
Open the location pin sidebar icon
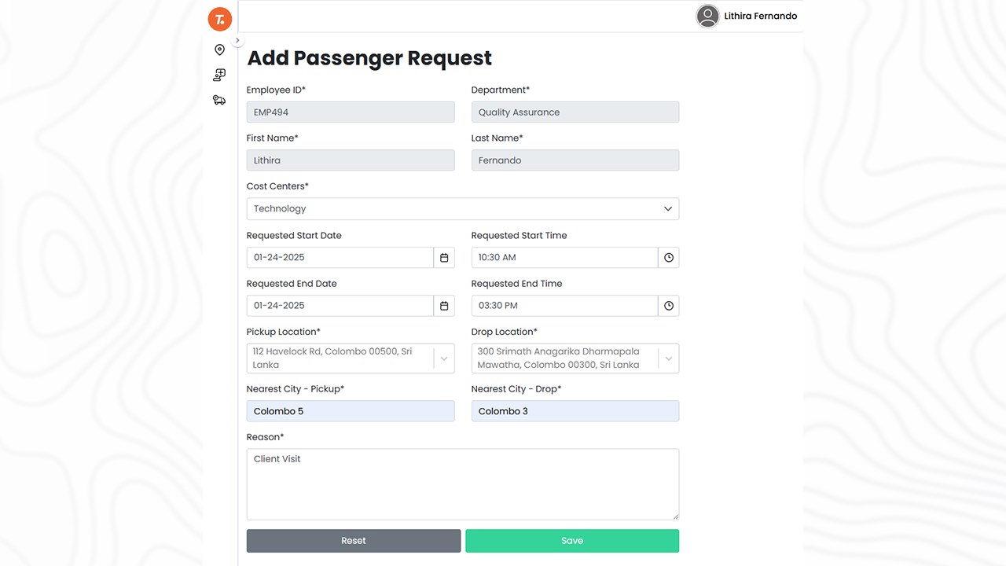[219, 50]
